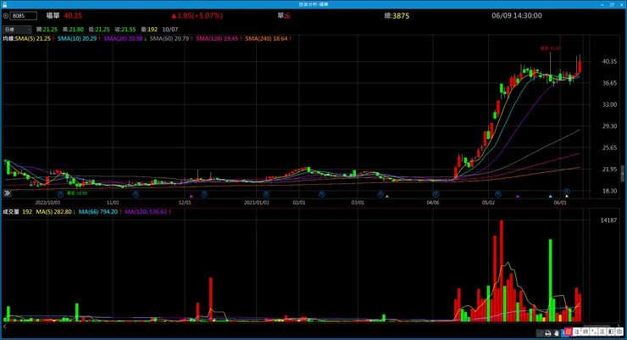Click the stock code field showing 8085
This screenshot has height=340, width=627.
(x=23, y=16)
